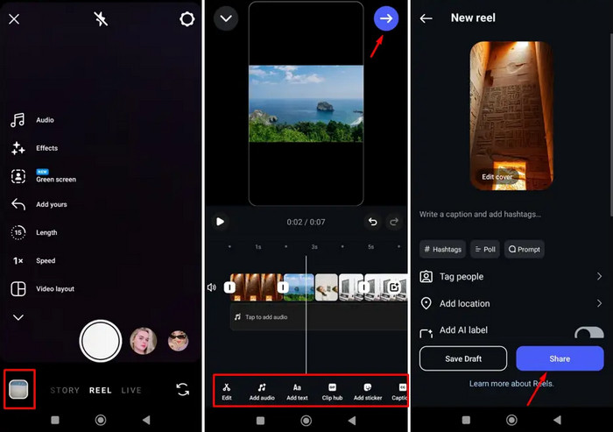Add Hashtags chip

[442, 249]
